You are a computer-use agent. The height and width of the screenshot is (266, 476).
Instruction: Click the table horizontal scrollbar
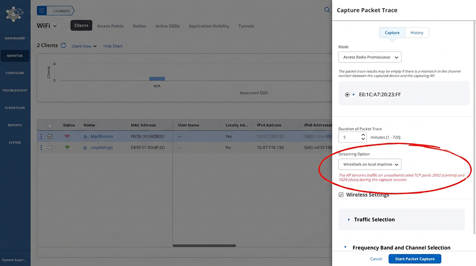(x=204, y=246)
